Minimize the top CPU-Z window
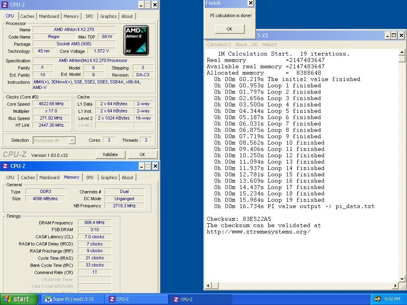Image resolution: width=407 pixels, height=305 pixels. point(141,5)
